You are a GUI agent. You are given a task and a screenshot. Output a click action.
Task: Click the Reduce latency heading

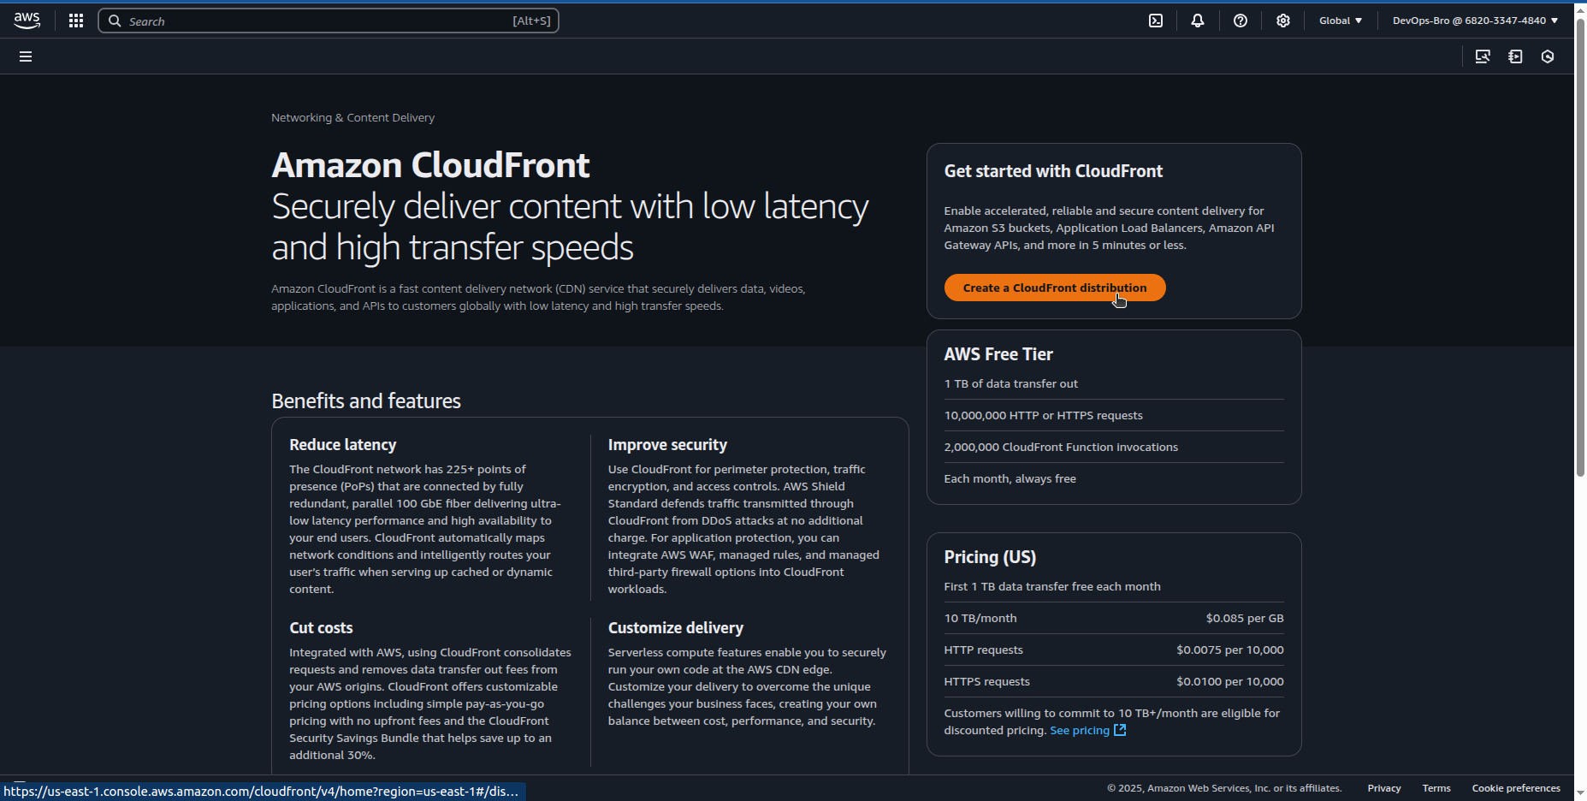[x=342, y=445]
